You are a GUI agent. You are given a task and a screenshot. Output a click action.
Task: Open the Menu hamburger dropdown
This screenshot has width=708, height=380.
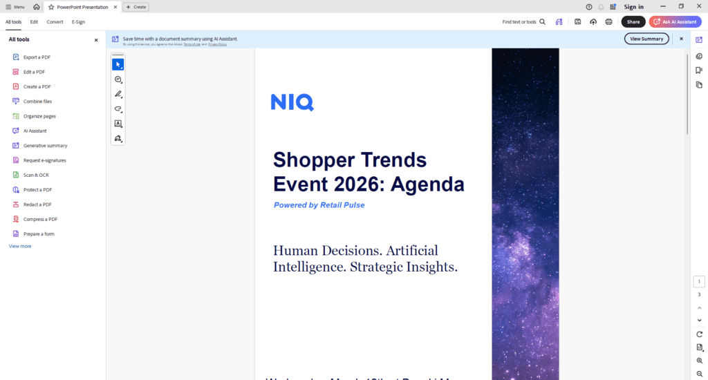15,7
